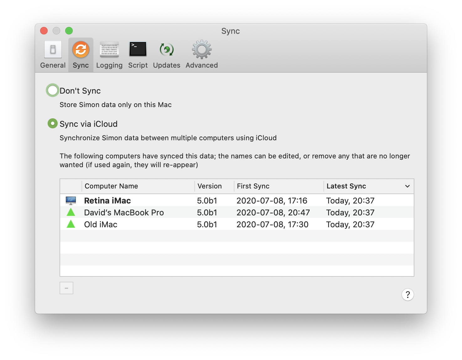This screenshot has height=360, width=462.
Task: Open the General preferences pane icon
Action: [x=53, y=49]
